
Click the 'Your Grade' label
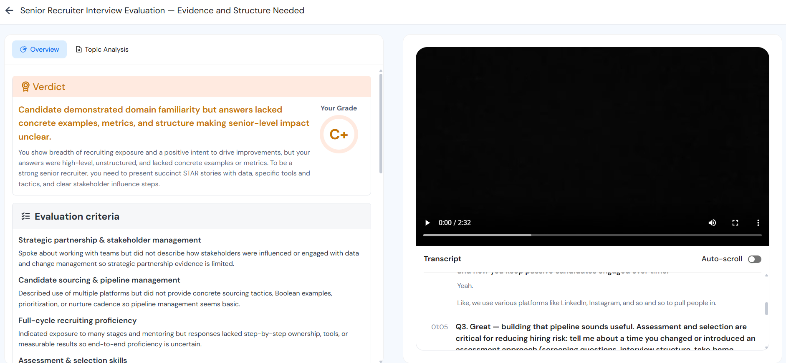click(339, 108)
